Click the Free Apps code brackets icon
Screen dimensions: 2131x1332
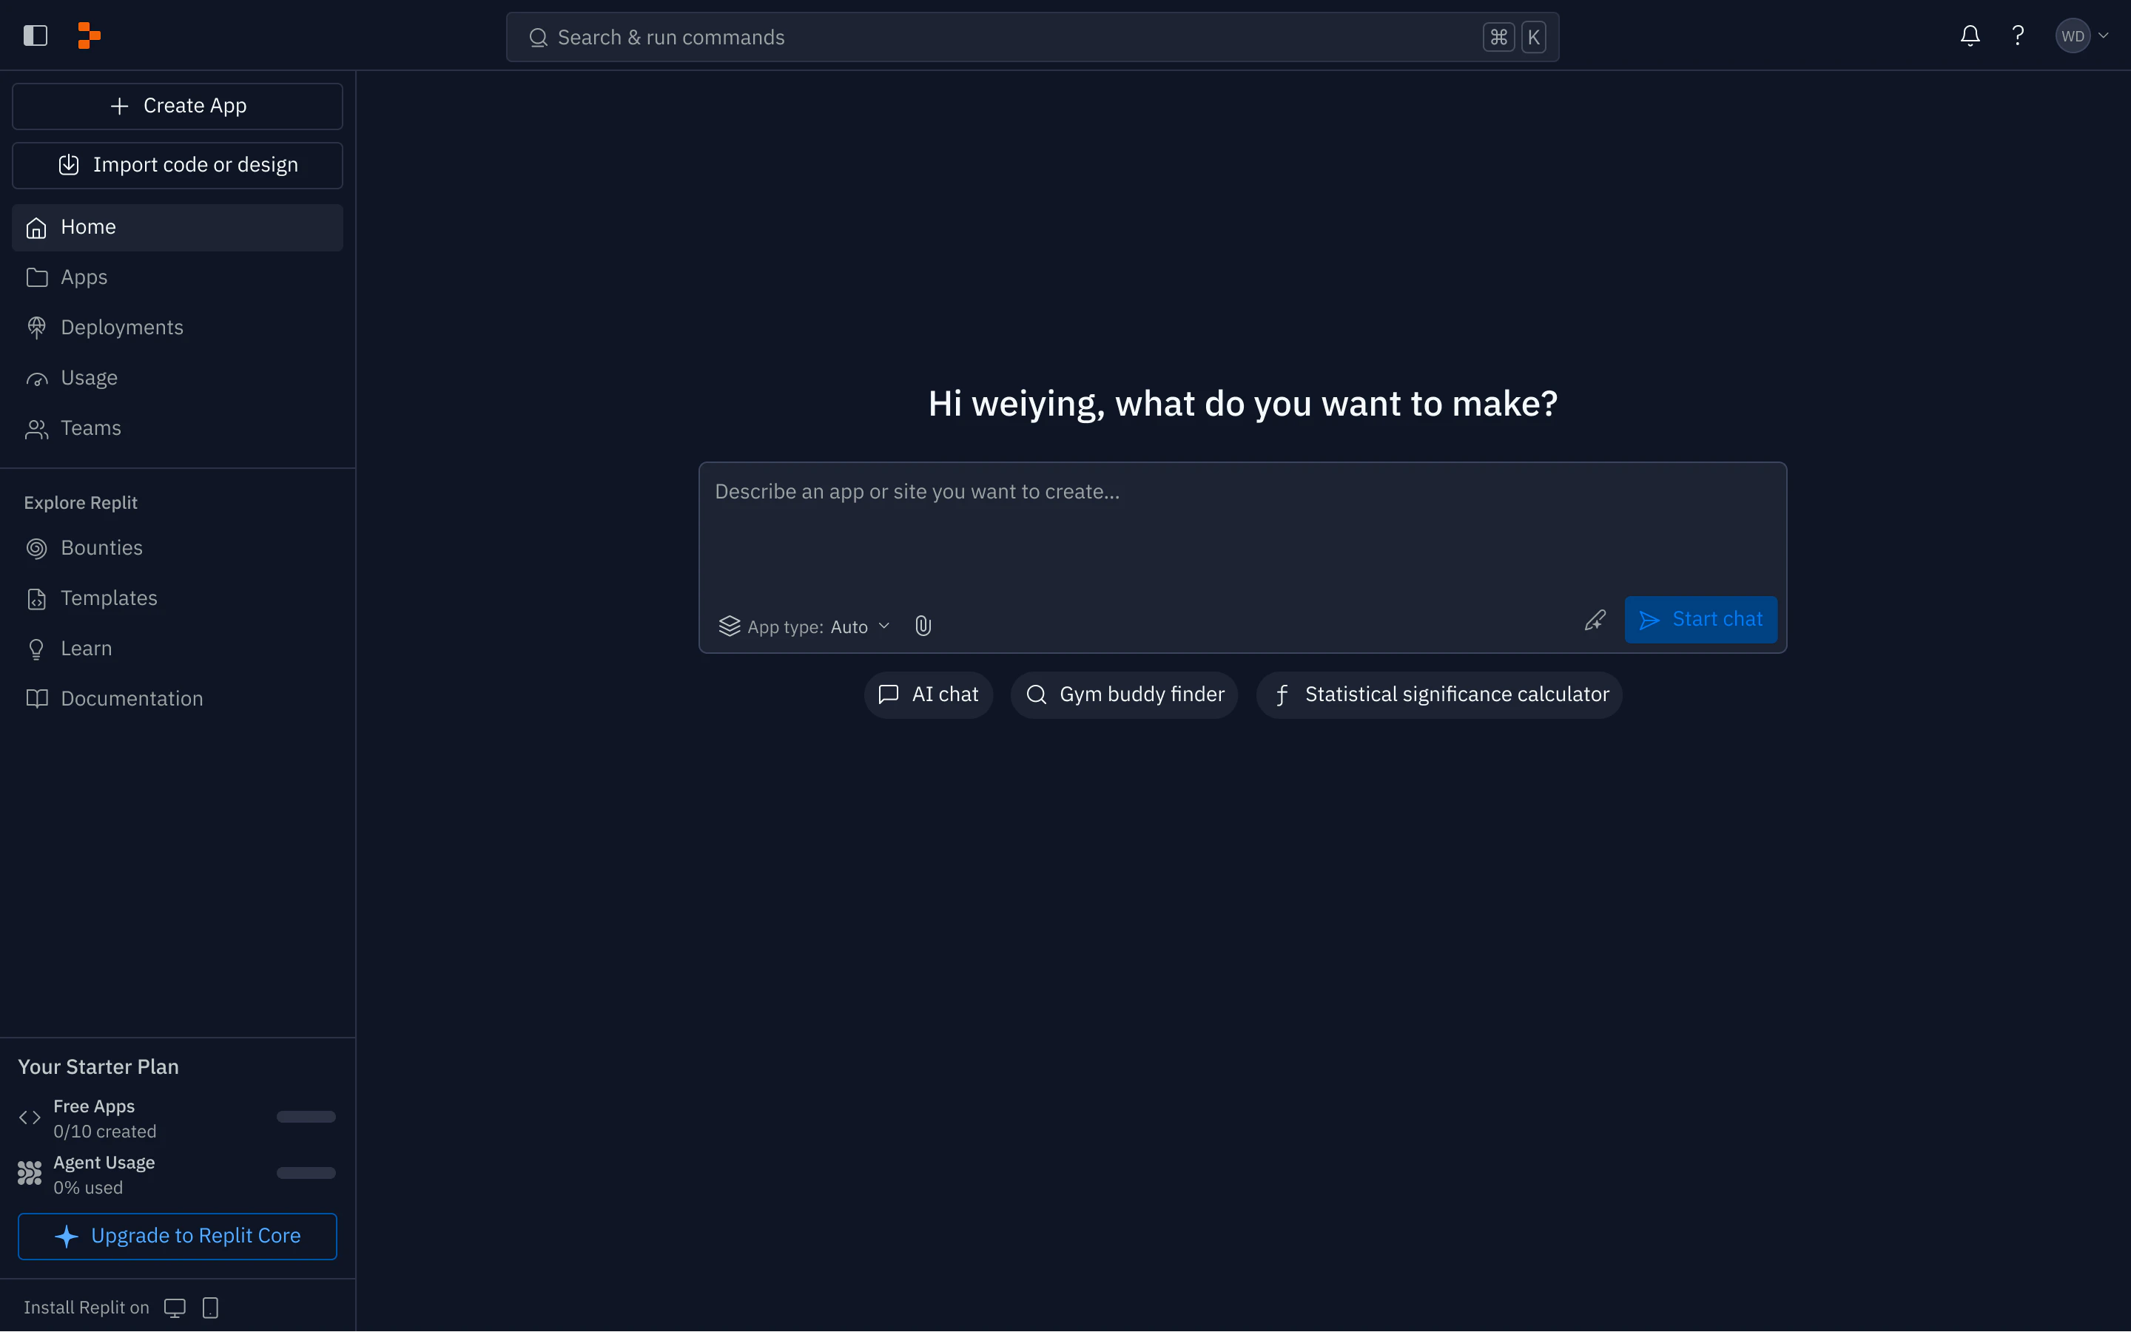[x=30, y=1118]
